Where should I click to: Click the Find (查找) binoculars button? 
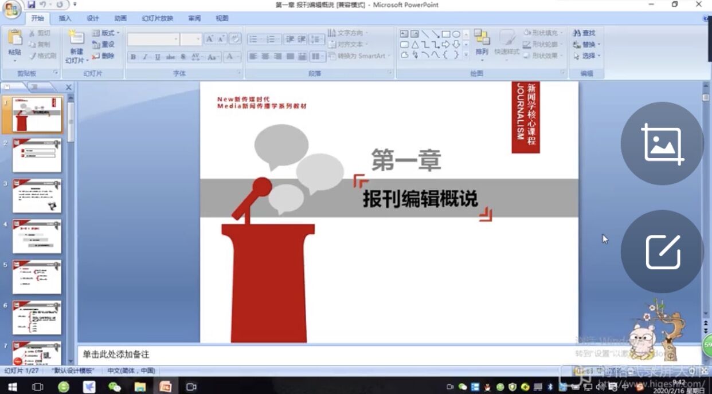[585, 33]
